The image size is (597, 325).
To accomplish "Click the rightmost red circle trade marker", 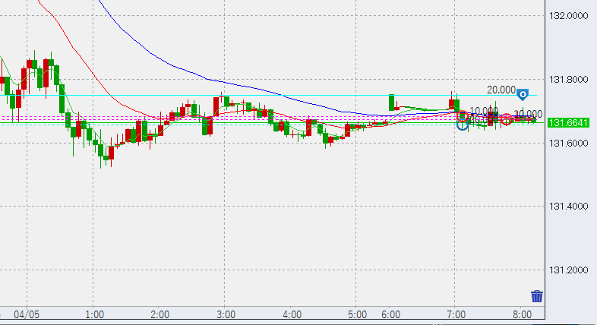I will point(506,119).
